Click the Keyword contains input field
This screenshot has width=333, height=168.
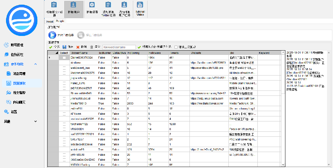(x=119, y=47)
